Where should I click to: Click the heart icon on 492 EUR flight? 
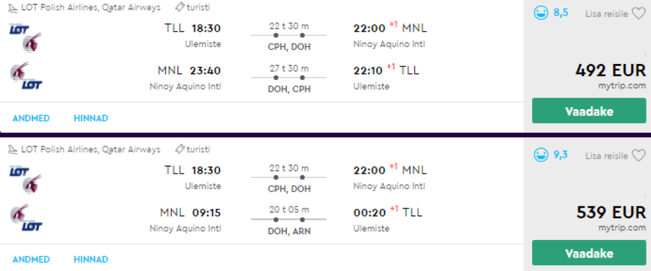(x=638, y=13)
